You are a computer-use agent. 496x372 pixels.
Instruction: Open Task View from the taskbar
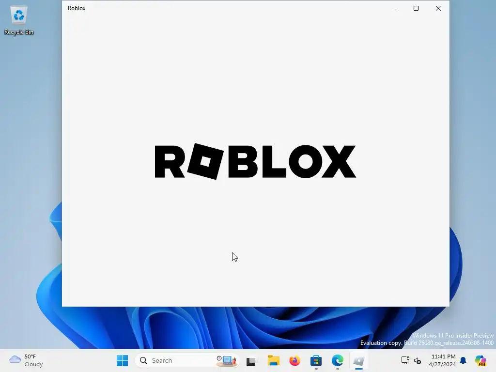point(251,360)
